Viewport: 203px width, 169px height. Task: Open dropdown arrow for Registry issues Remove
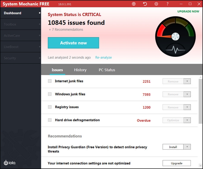point(187,107)
